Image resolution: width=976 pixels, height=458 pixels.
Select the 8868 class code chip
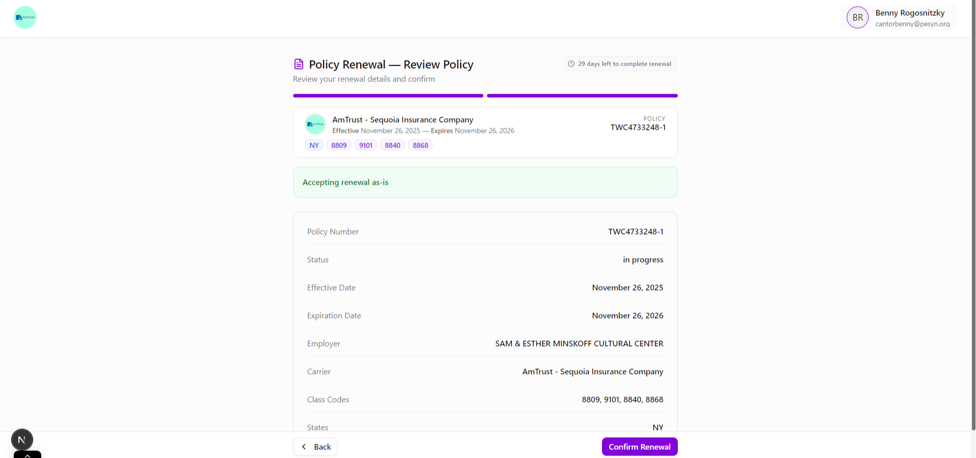tap(420, 145)
